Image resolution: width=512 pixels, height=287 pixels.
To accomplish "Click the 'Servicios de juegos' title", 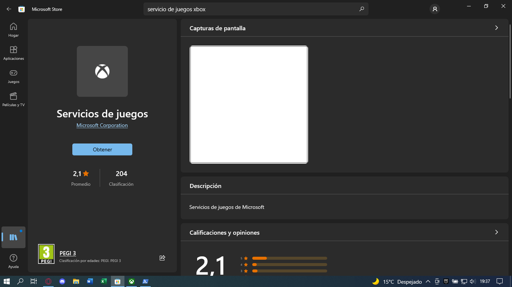I will [102, 114].
